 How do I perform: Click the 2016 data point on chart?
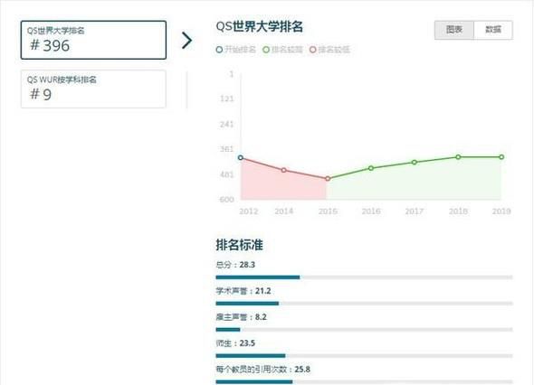(371, 168)
